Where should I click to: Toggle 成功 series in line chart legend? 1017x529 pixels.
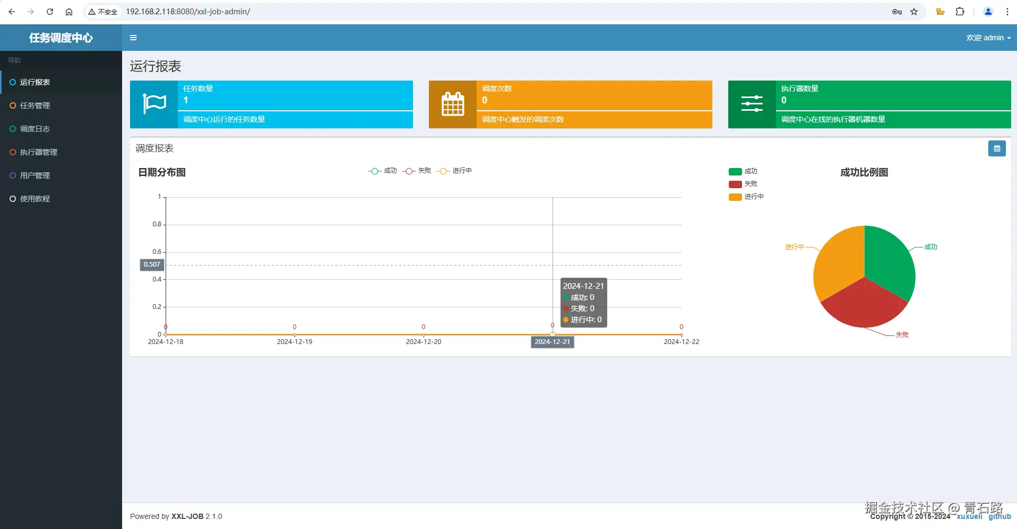tap(383, 171)
